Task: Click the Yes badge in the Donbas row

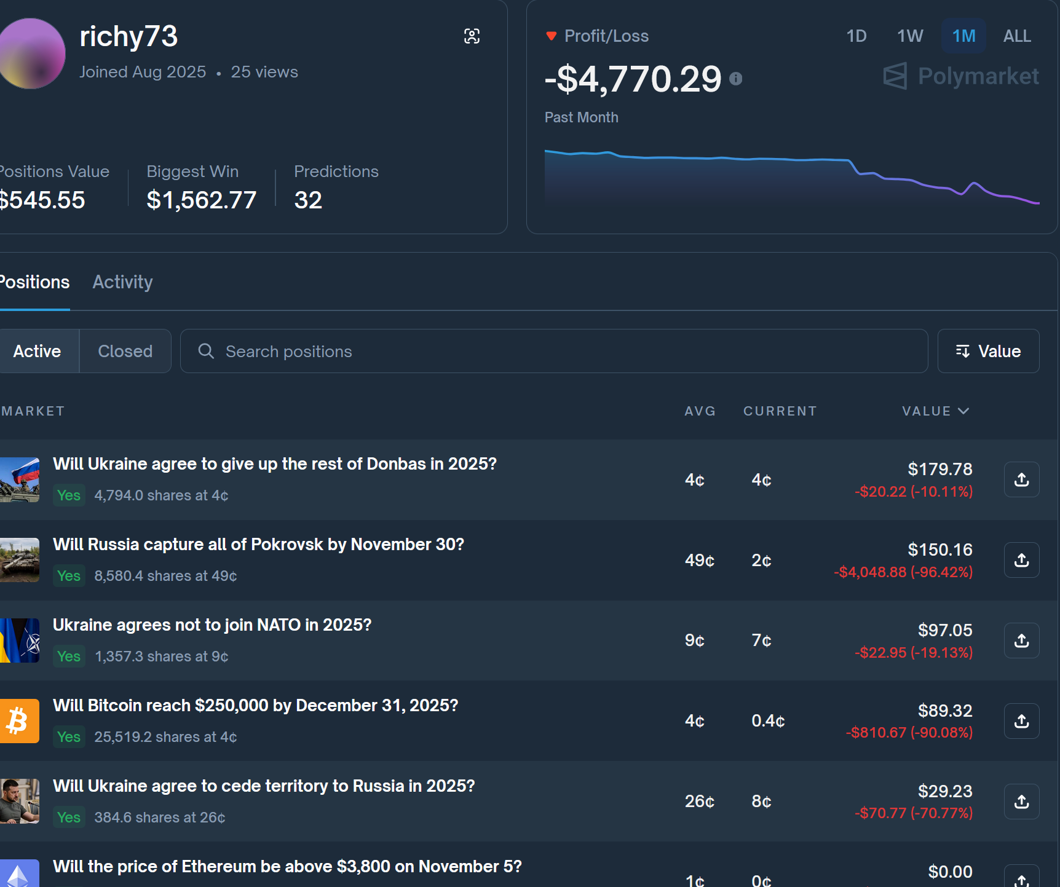Action: tap(69, 495)
